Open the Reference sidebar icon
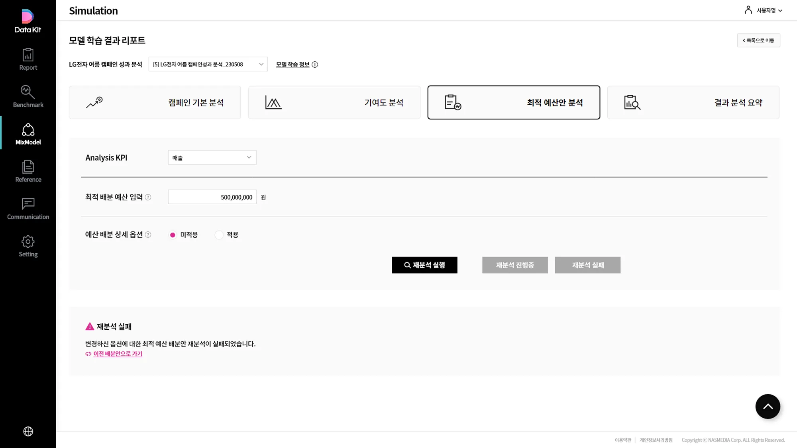The height and width of the screenshot is (448, 797). click(28, 171)
